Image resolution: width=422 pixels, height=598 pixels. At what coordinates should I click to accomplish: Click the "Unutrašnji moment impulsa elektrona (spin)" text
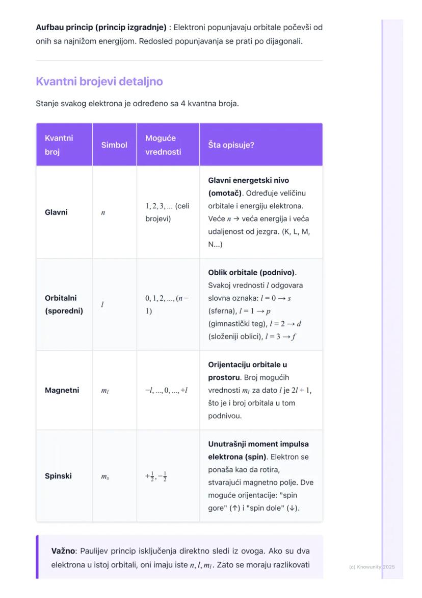coord(258,450)
